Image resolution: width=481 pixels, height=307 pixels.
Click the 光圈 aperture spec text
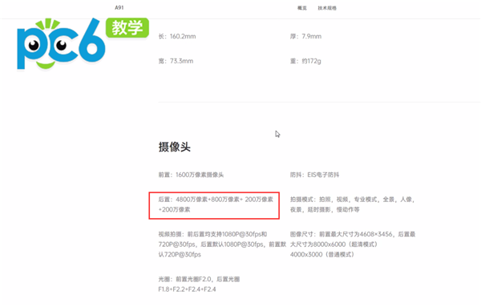click(199, 284)
